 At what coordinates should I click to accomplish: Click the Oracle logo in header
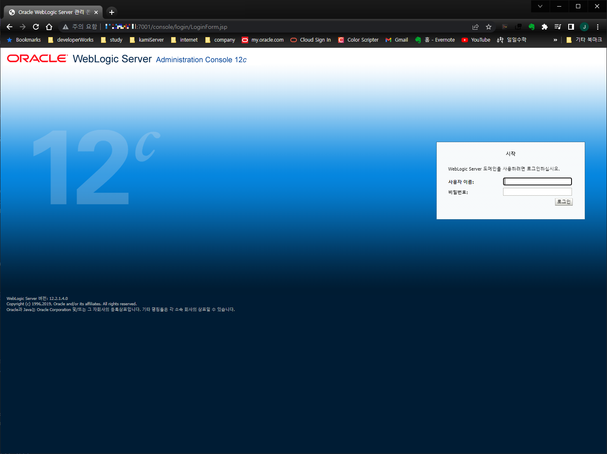(x=38, y=59)
